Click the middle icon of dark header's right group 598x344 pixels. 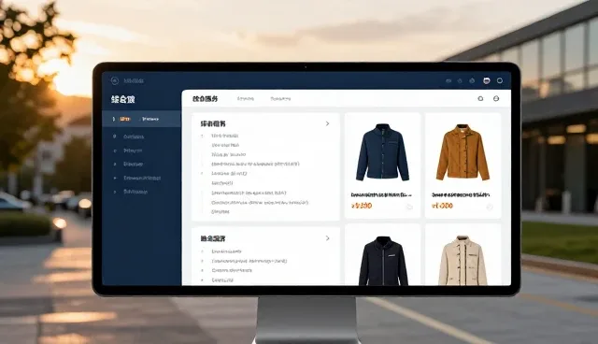(x=472, y=80)
